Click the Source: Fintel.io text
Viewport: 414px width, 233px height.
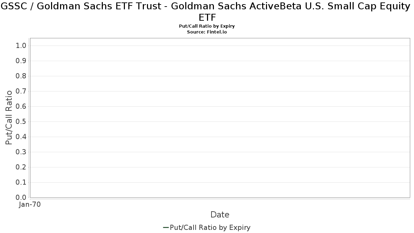pos(207,32)
